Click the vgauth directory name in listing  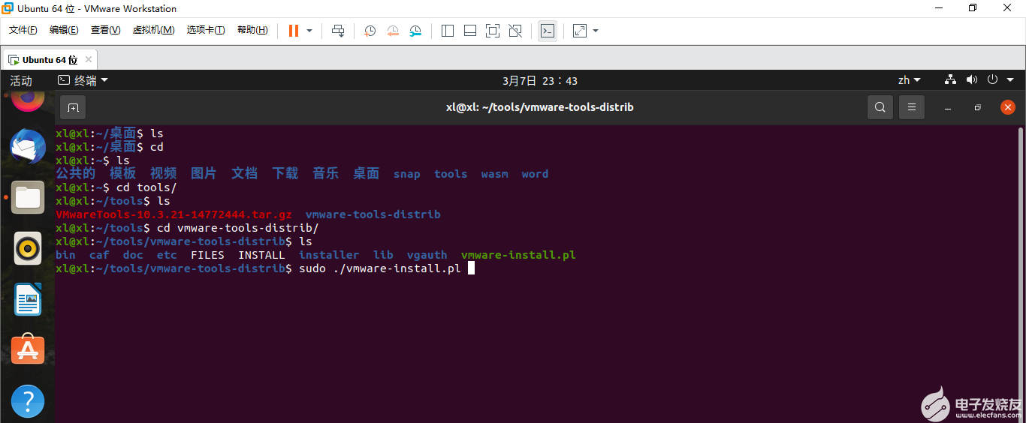pyautogui.click(x=427, y=255)
